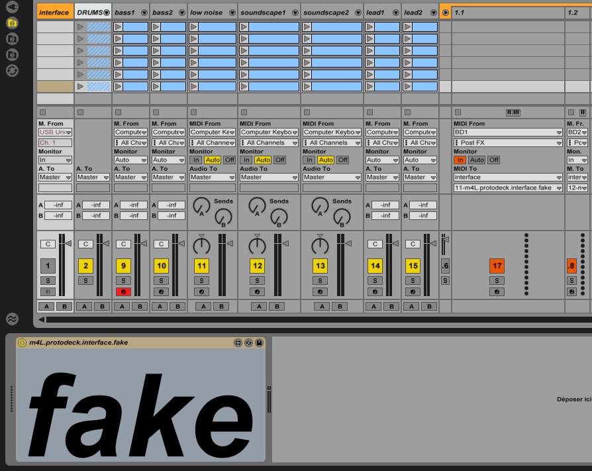Click the wave icon in the left sidebar

[12, 319]
